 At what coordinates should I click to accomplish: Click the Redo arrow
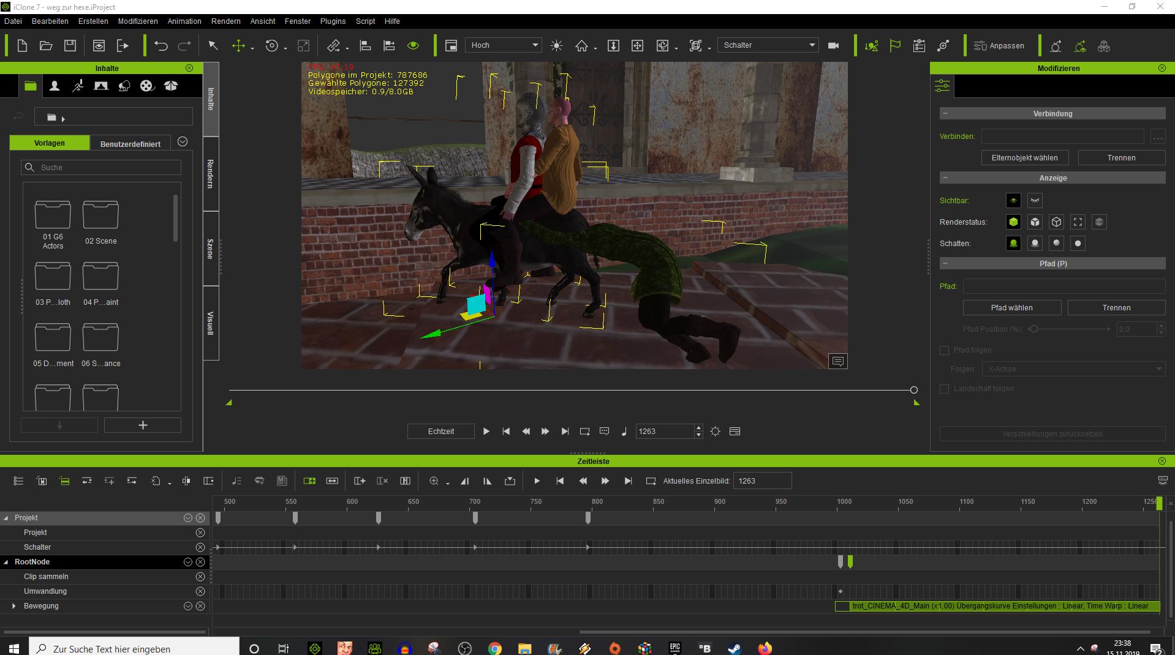tap(184, 46)
